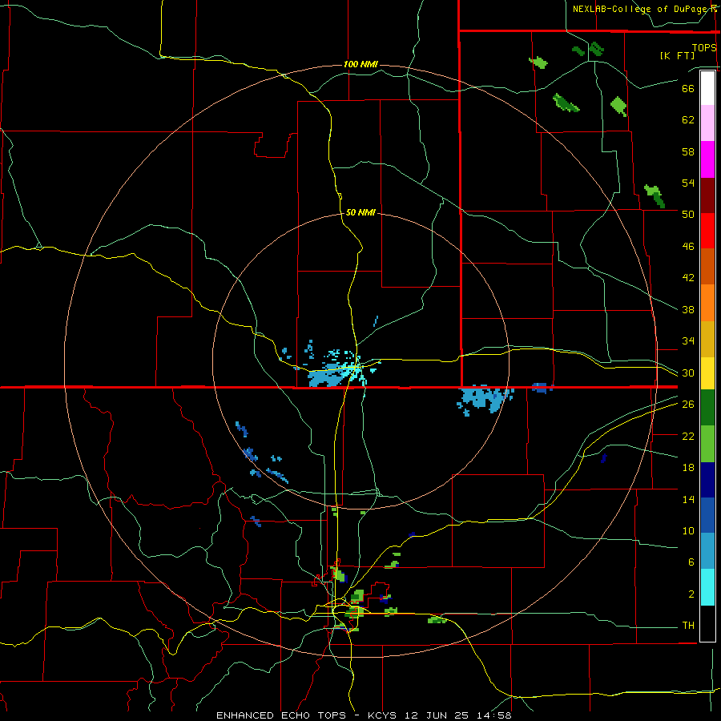Click the gold 34 K FT legend swatch
This screenshot has height=721, width=721.
click(x=707, y=338)
